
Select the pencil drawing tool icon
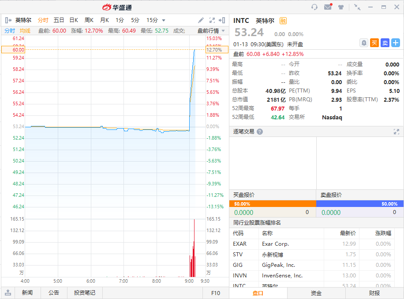pos(201,20)
